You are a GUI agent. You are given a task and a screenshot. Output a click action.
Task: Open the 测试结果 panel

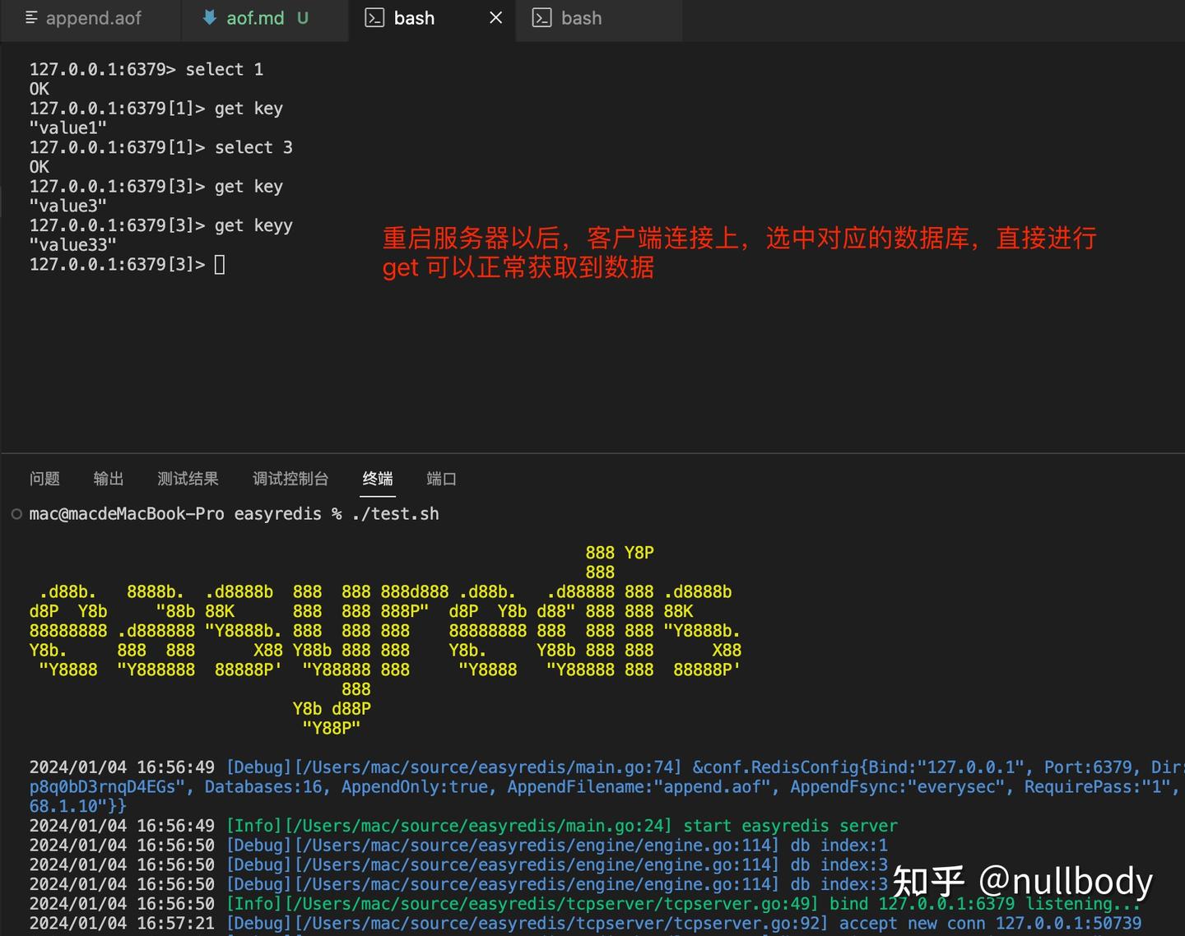pos(188,479)
